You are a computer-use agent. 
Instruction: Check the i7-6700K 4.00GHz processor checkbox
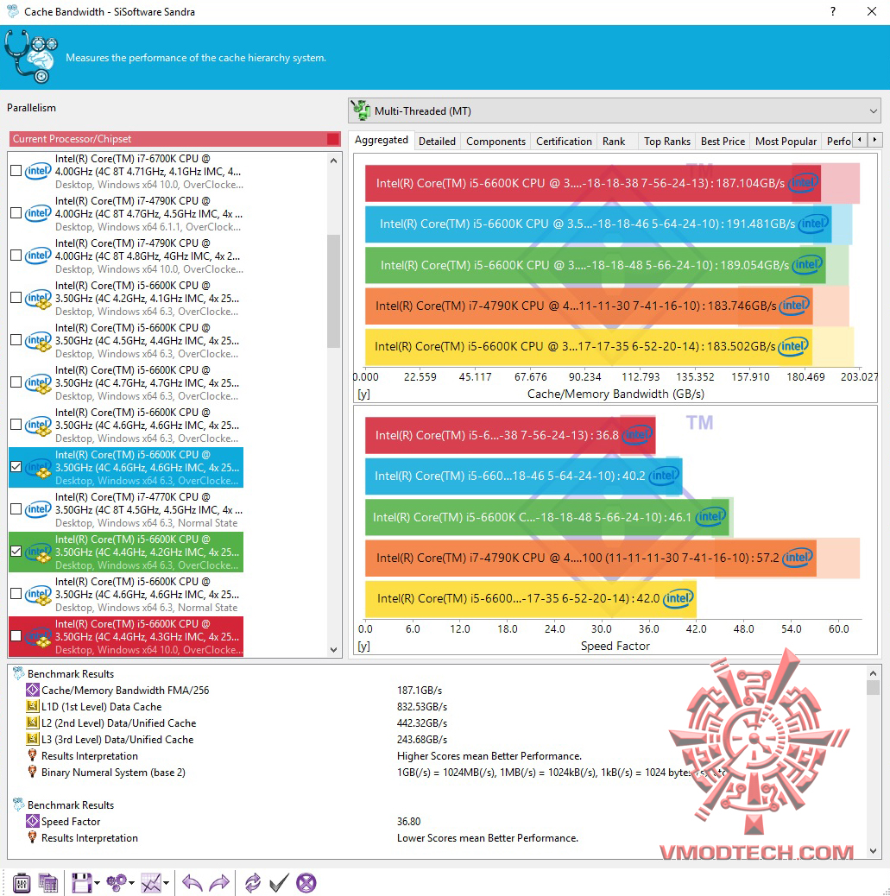16,170
